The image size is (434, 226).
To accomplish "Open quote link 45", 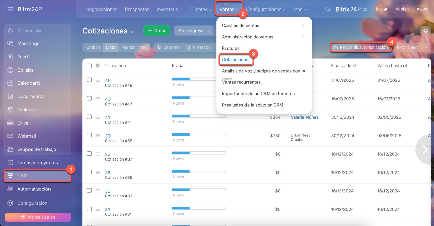I will click(108, 81).
